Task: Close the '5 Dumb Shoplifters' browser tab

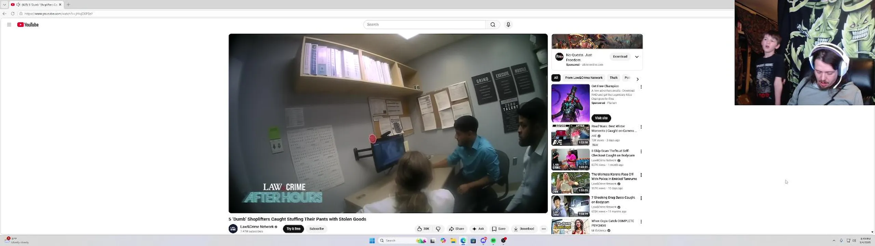Action: click(x=60, y=4)
